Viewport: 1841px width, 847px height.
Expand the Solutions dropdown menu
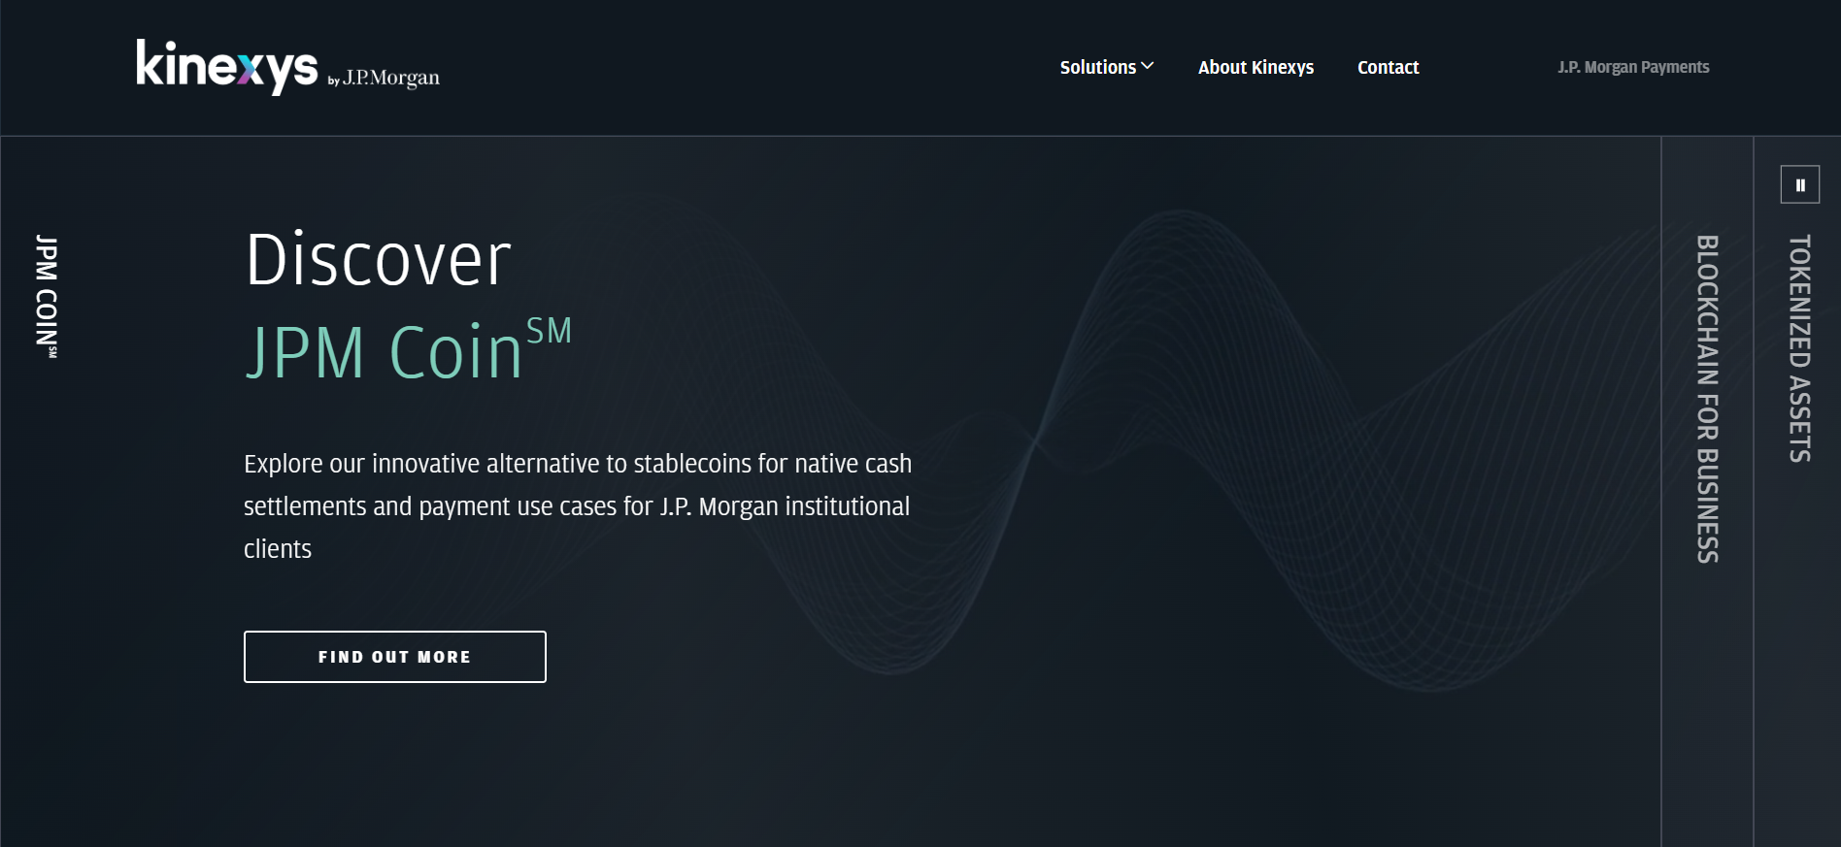[x=1107, y=67]
